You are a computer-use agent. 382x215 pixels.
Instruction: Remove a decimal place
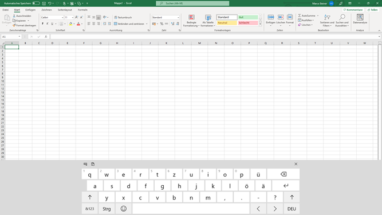tap(178, 24)
